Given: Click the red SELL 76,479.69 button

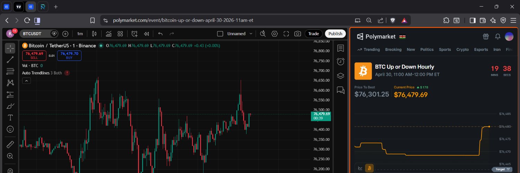Looking at the screenshot, I should (34, 55).
